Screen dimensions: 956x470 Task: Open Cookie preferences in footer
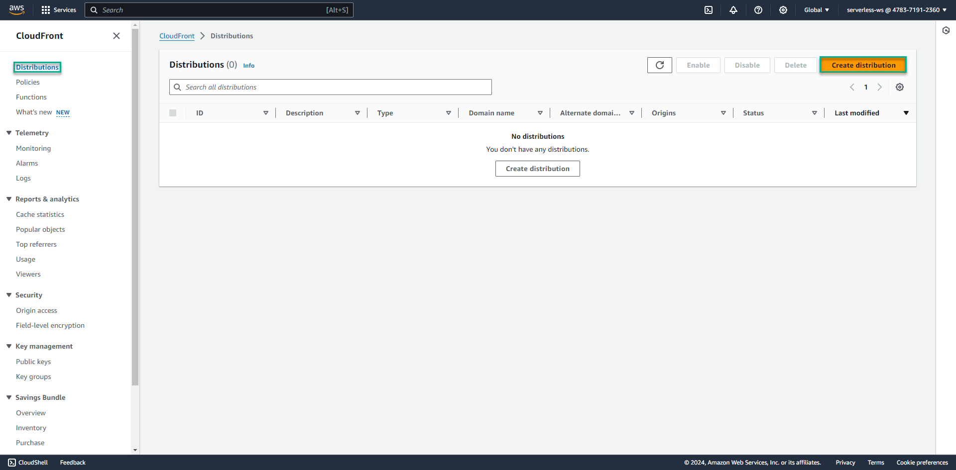point(922,463)
